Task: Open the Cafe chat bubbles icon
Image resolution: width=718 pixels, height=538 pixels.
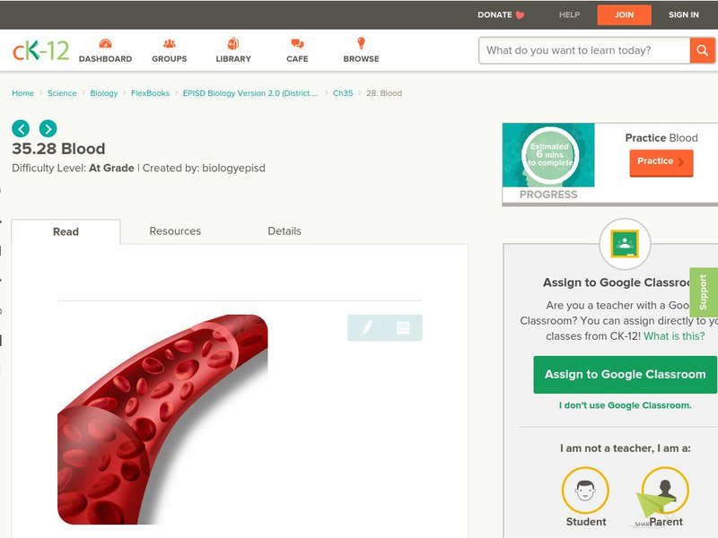Action: [297, 43]
